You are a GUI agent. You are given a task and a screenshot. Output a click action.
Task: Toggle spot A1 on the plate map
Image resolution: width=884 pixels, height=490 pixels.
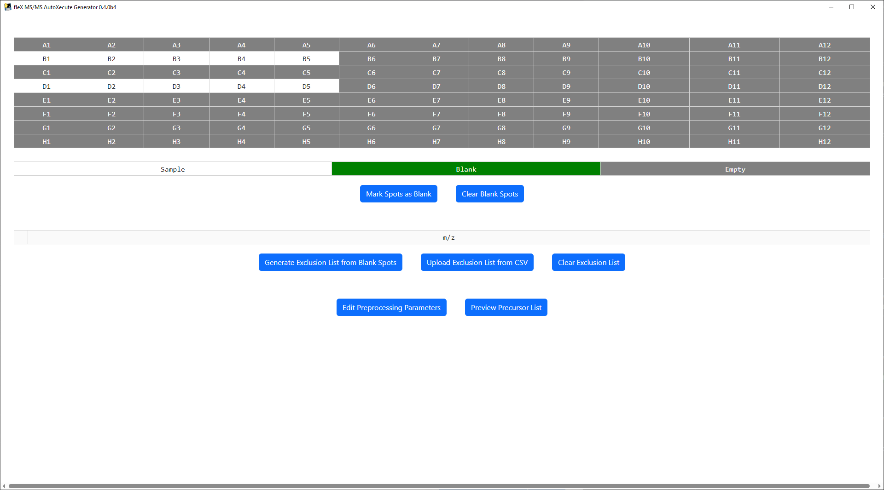[46, 45]
